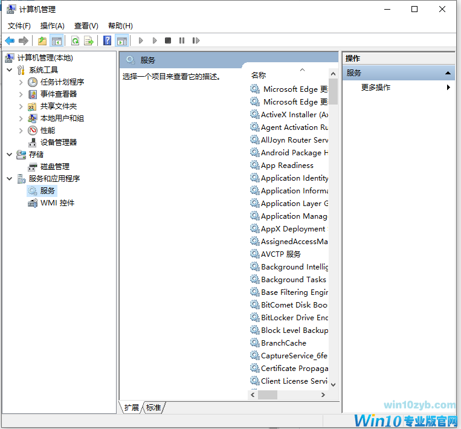The image size is (461, 429).
Task: Expand the 本地用户和组 tree node
Action: [x=21, y=118]
